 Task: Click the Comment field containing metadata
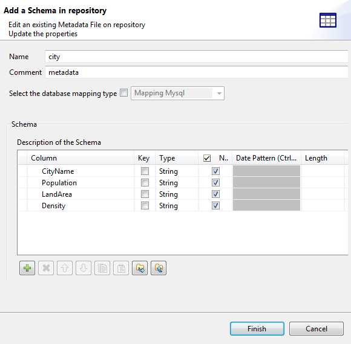click(197, 72)
